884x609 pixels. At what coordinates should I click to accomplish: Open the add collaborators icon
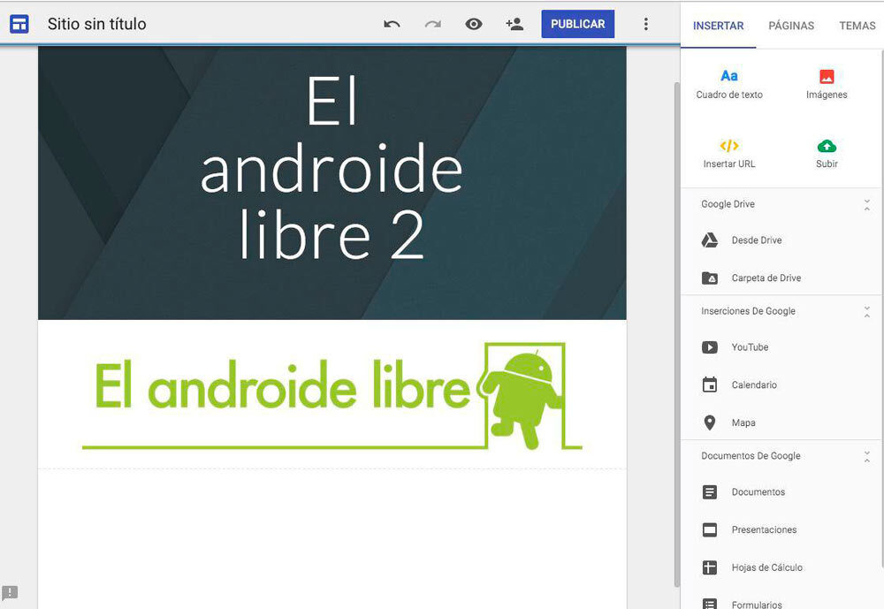tap(514, 24)
